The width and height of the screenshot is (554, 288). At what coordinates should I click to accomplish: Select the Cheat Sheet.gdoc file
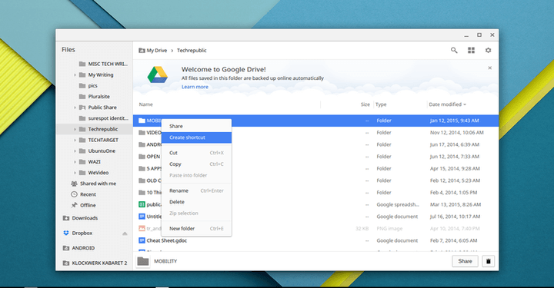316,240
